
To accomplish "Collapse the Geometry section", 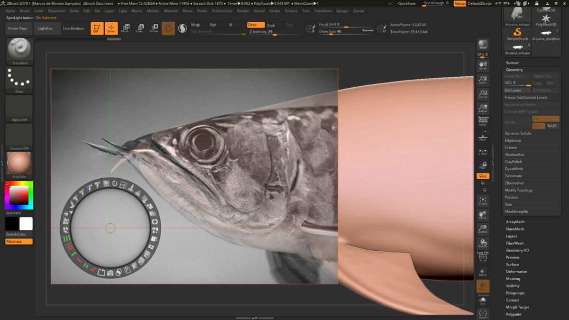I will tap(514, 70).
